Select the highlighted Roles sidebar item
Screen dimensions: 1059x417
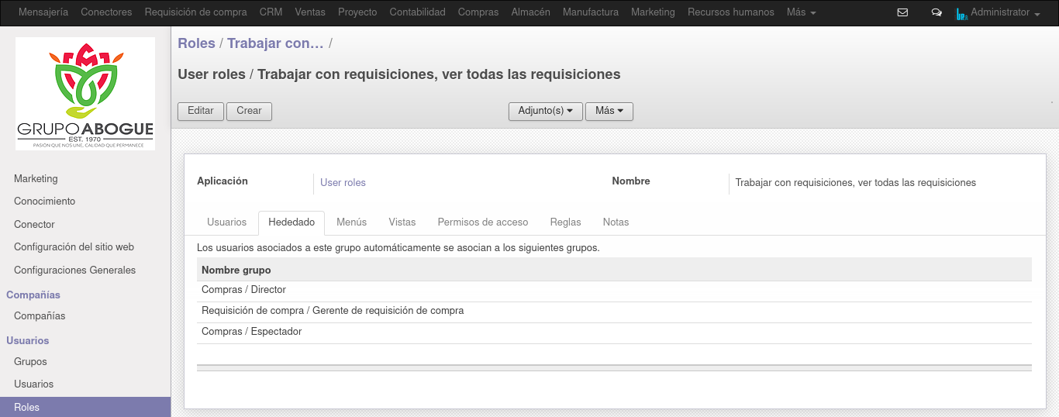(85, 407)
